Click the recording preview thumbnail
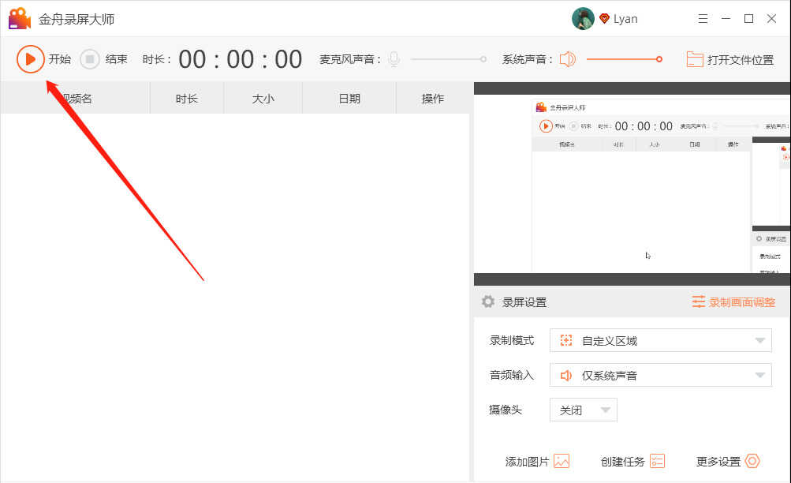 [x=632, y=184]
